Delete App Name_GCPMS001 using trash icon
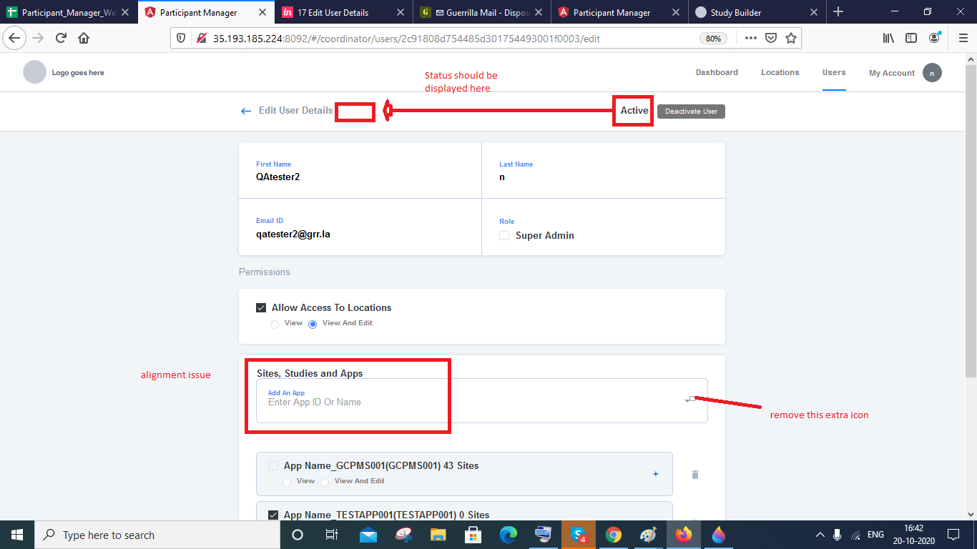The width and height of the screenshot is (977, 549). 694,475
